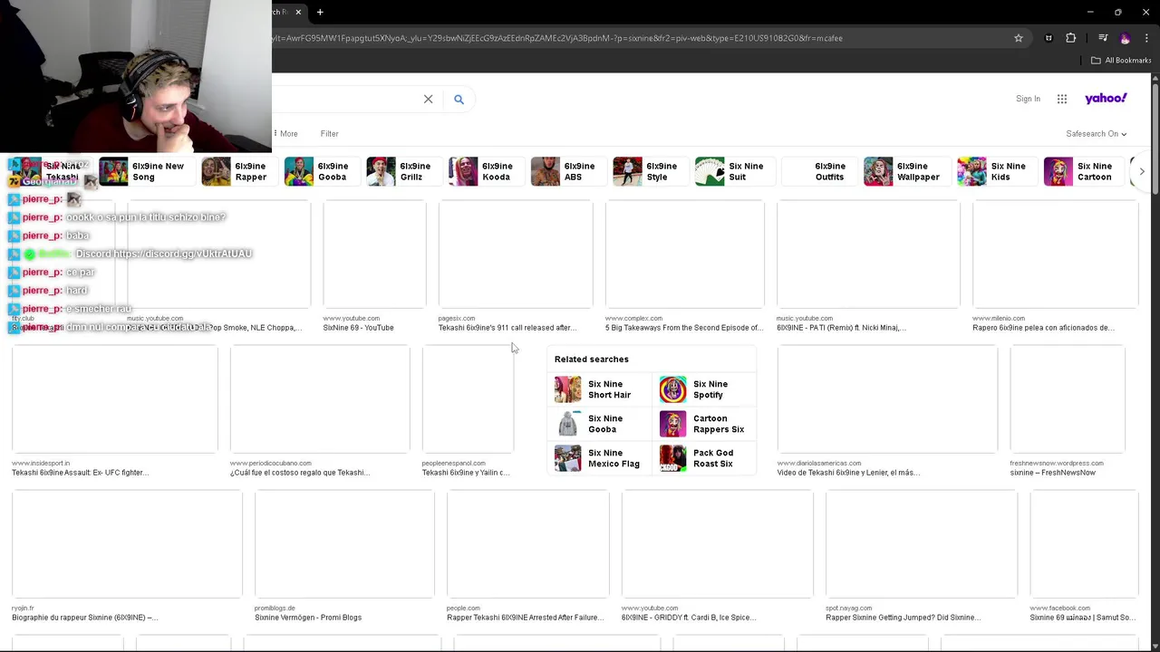Advance the suggestion carousel with the right arrow
The image size is (1160, 652).
1142,171
